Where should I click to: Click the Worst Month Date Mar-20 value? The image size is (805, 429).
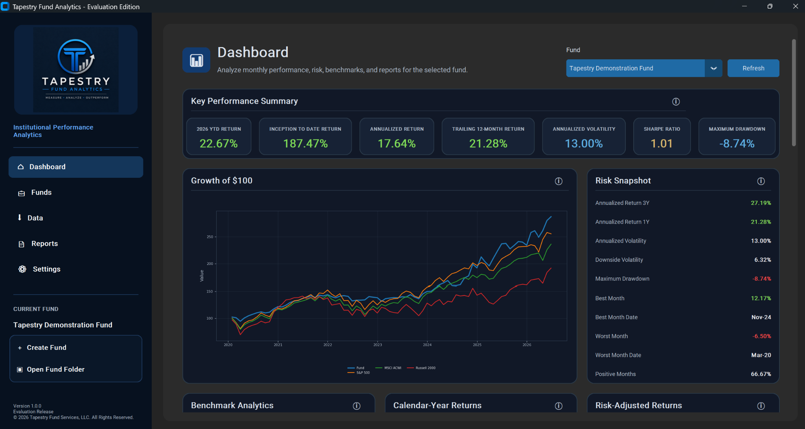[761, 355]
